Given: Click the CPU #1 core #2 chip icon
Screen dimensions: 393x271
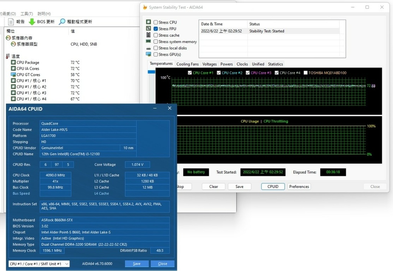Looking at the screenshot, I should pos(13,87).
